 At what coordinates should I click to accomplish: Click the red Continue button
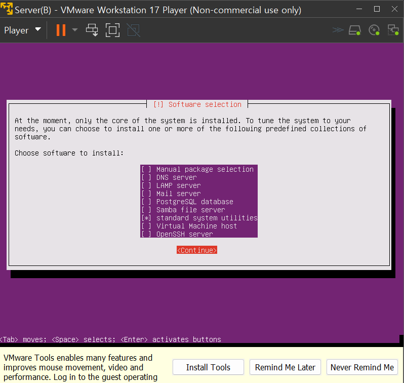197,250
